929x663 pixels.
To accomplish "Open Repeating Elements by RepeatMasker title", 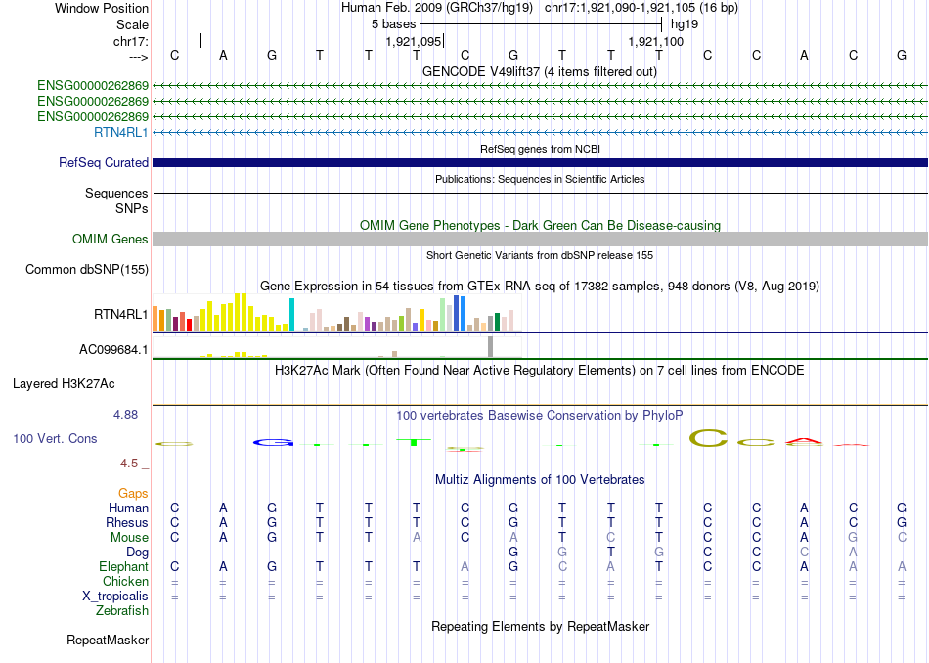I will (540, 627).
